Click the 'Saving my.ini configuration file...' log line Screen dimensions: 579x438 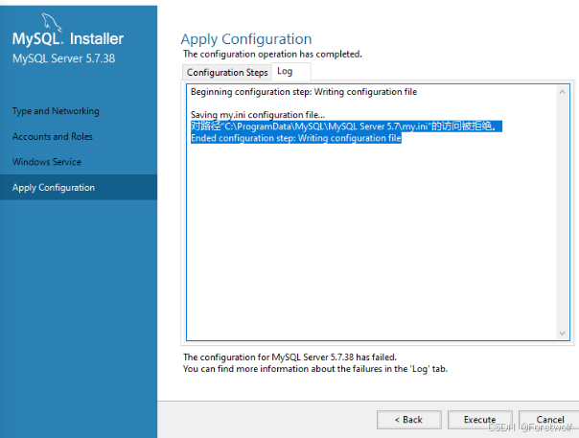click(x=258, y=115)
